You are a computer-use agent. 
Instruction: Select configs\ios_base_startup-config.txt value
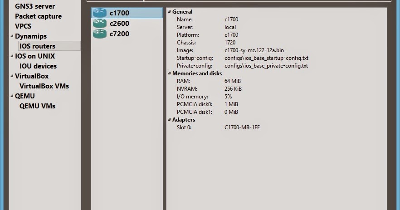(x=266, y=58)
